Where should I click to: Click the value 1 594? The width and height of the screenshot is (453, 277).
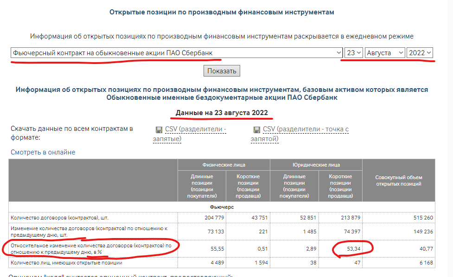point(261,263)
